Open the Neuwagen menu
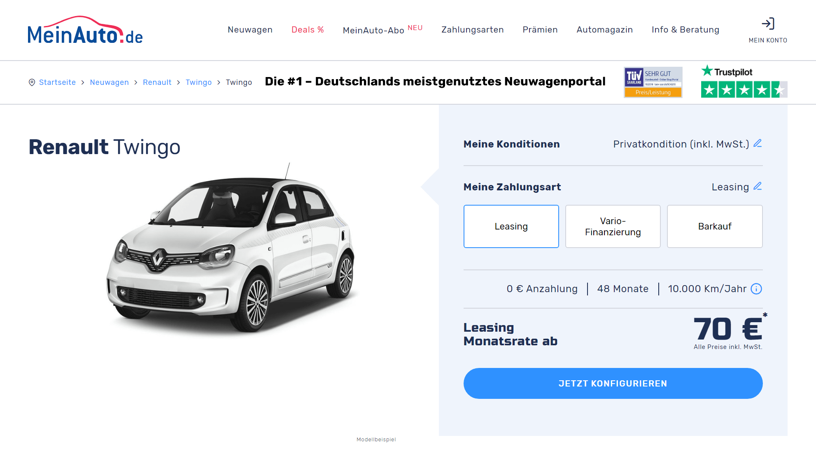This screenshot has width=816, height=452. (250, 30)
